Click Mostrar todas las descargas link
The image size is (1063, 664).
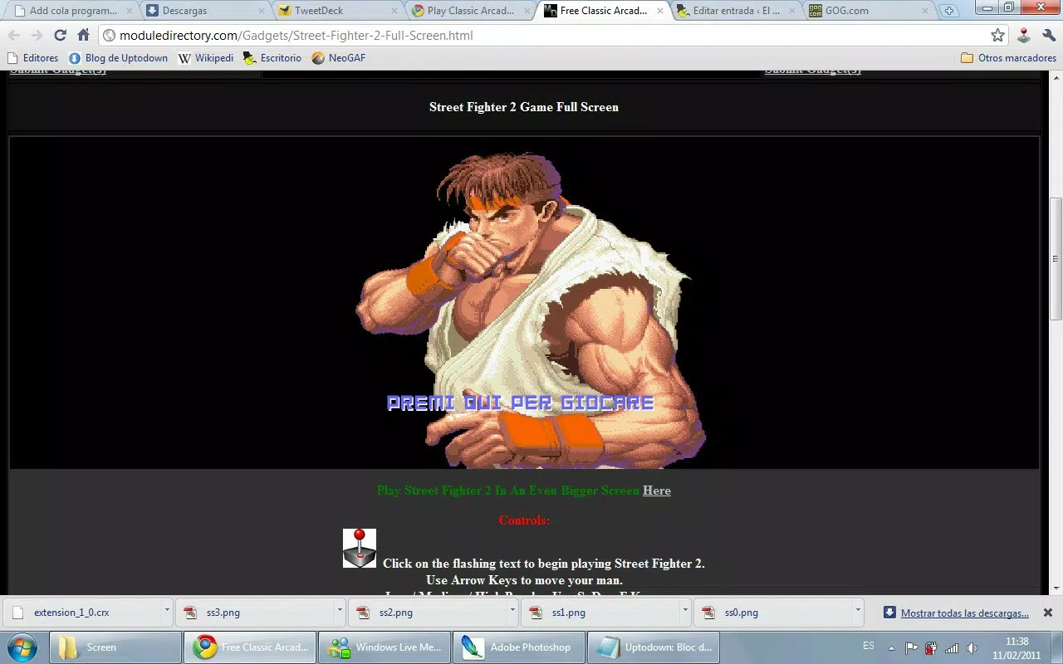tap(965, 613)
